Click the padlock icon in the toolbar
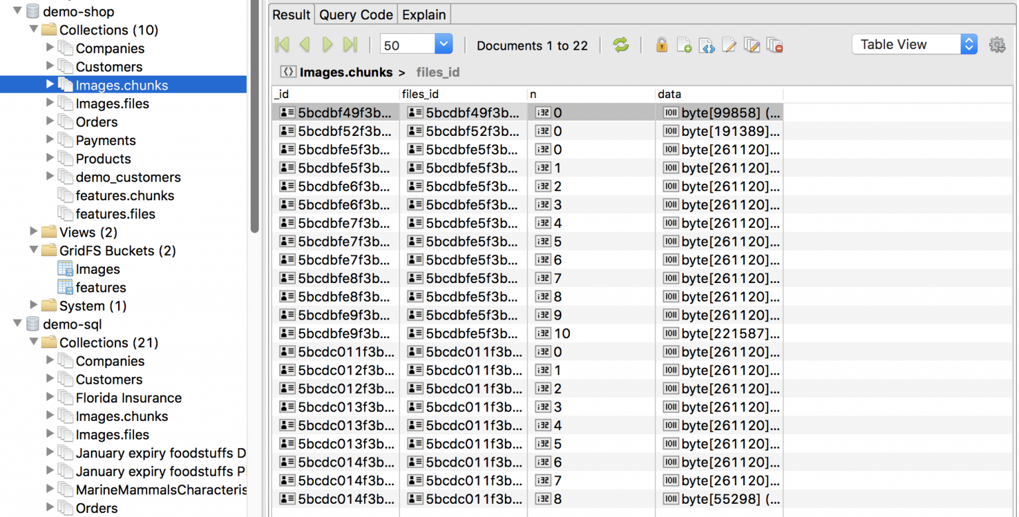 click(x=661, y=45)
